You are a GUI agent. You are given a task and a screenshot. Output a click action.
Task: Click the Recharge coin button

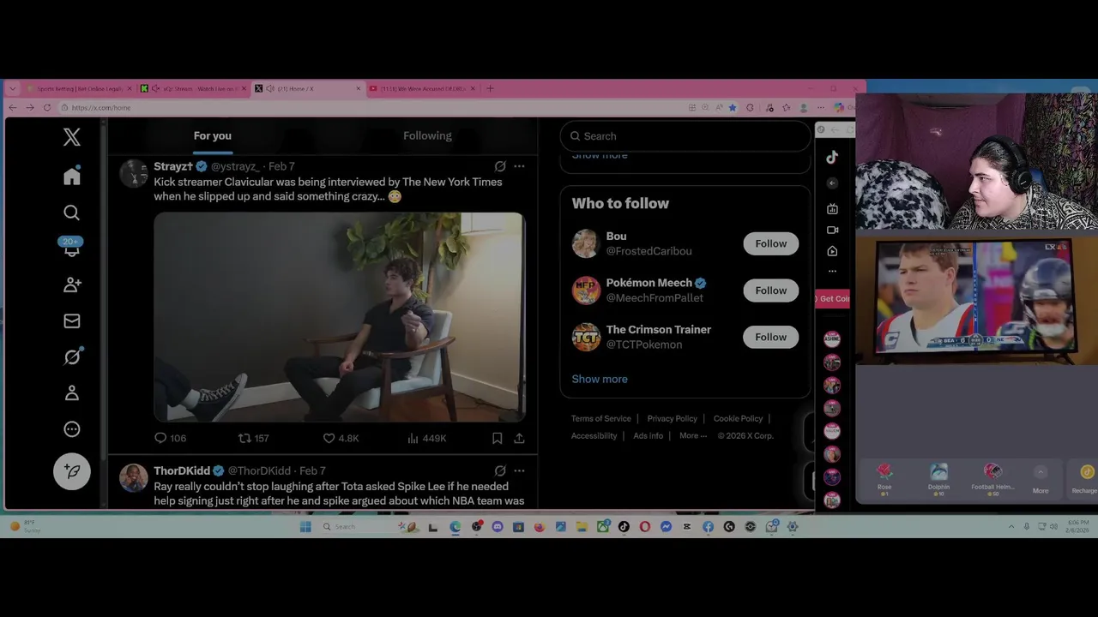1086,478
